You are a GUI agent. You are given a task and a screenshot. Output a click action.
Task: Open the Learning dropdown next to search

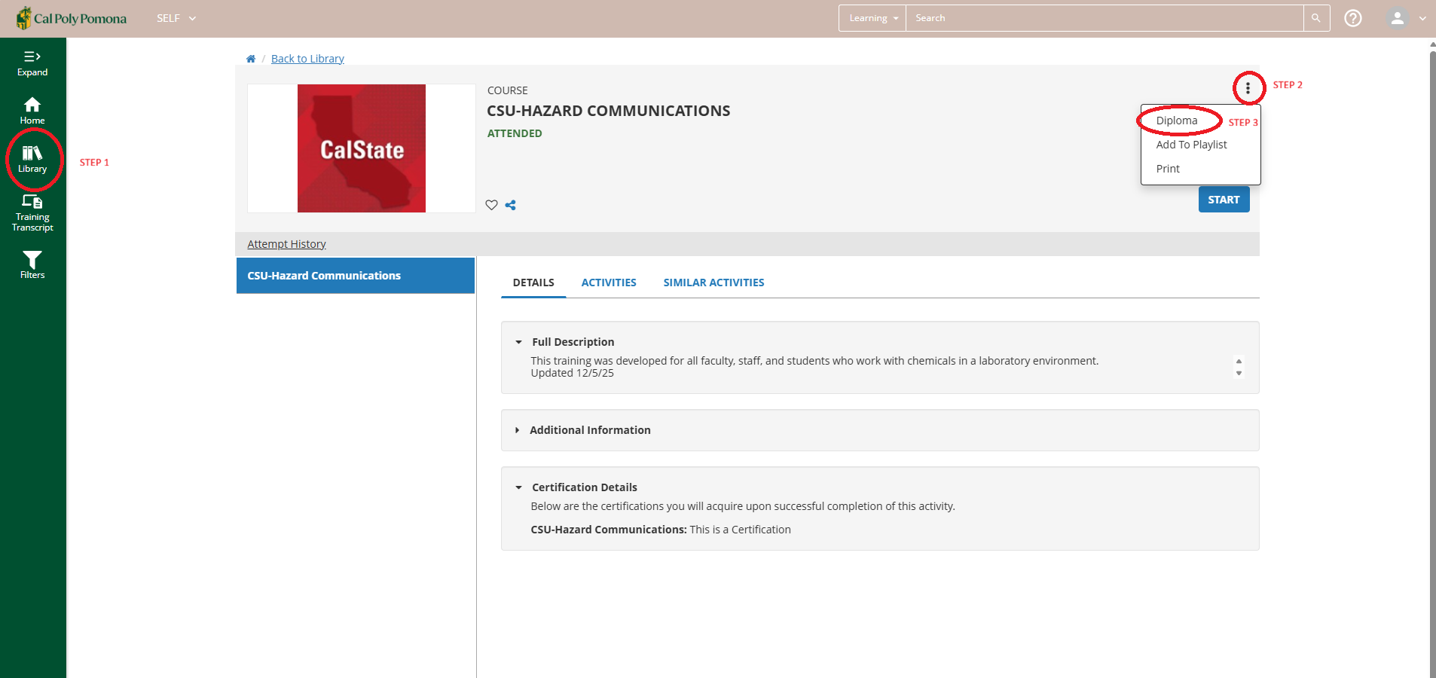870,17
